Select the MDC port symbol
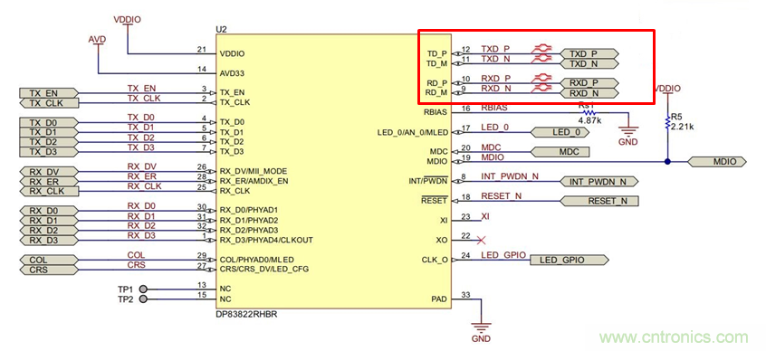The height and width of the screenshot is (351, 766). point(560,152)
